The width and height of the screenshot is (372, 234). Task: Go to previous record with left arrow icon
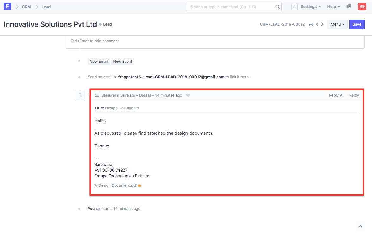[x=317, y=24]
